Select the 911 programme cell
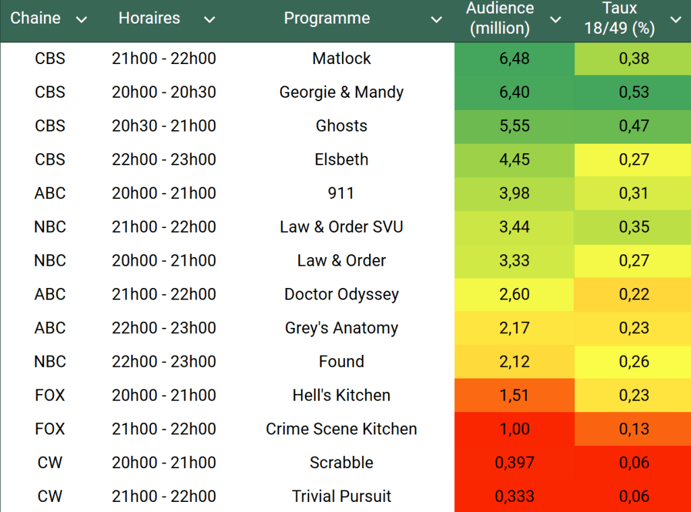The height and width of the screenshot is (512, 691). pyautogui.click(x=341, y=194)
